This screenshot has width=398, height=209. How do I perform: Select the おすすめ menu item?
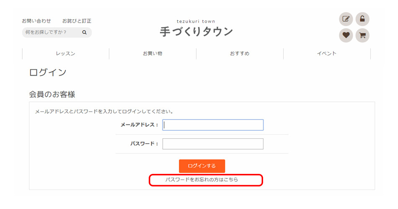pos(240,54)
